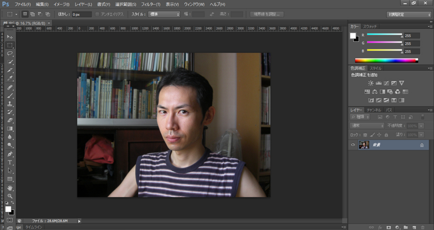This screenshot has width=434, height=230.
Task: Toggle Quick Mask mode
Action: [10, 220]
